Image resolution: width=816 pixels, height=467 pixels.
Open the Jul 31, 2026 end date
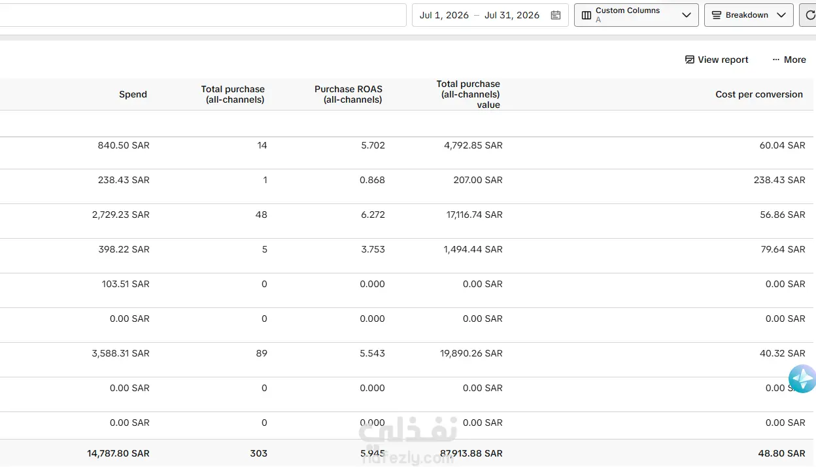pyautogui.click(x=512, y=15)
